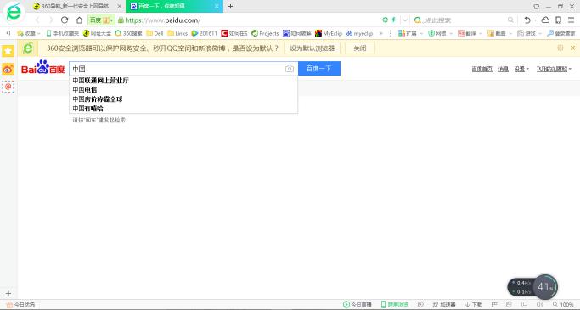Open the 扩展 extensions dropdown

click(x=410, y=33)
